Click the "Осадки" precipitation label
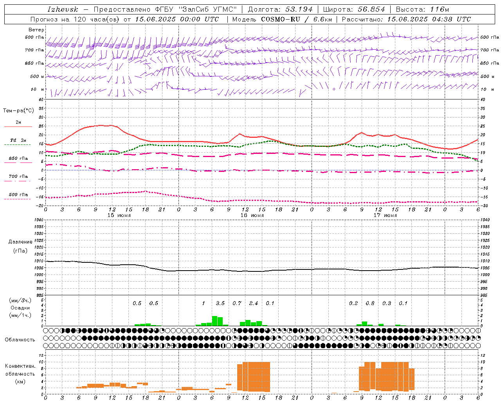This screenshot has height=401, width=501. (x=20, y=308)
